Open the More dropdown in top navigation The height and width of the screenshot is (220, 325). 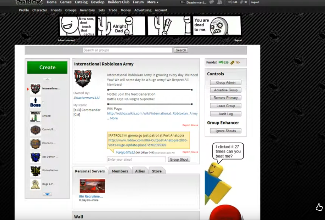[153, 2]
